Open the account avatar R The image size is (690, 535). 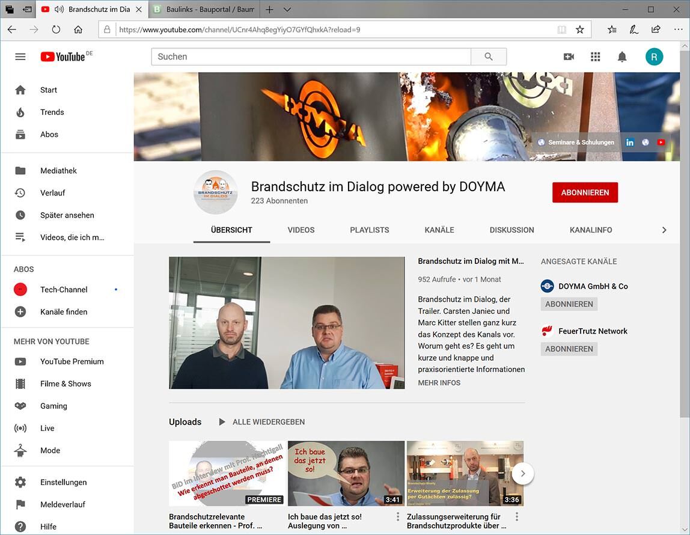click(x=654, y=57)
